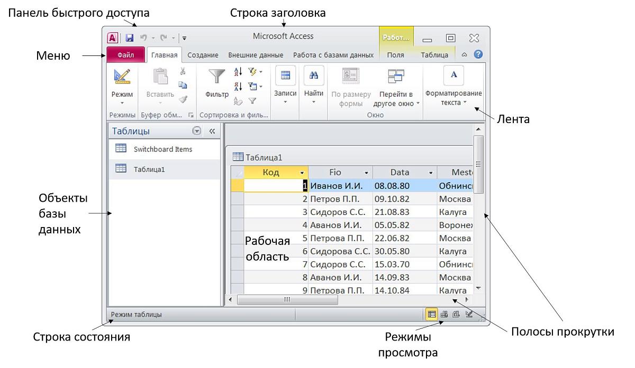Copy selection with the copy icon
Image resolution: width=635 pixels, height=368 pixels.
(183, 85)
